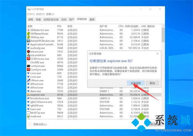Click the 360bdoctor.exe process icon
The width and height of the screenshot is (193, 136).
[x=28, y=30]
